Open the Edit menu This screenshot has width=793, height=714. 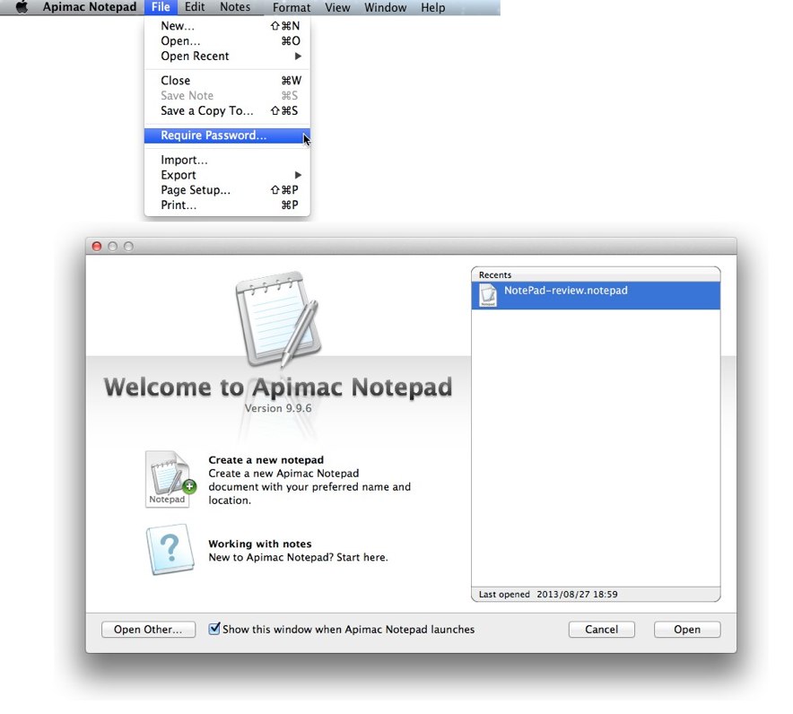coord(195,7)
